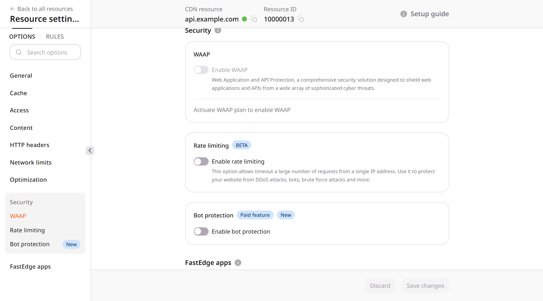This screenshot has height=301, width=543.
Task: Click the FastEdge apps section heading
Action: coord(208,263)
